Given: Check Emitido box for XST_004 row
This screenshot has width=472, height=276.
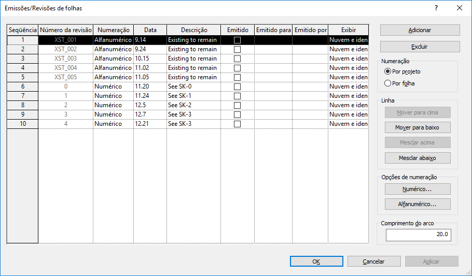Looking at the screenshot, I should [x=237, y=68].
